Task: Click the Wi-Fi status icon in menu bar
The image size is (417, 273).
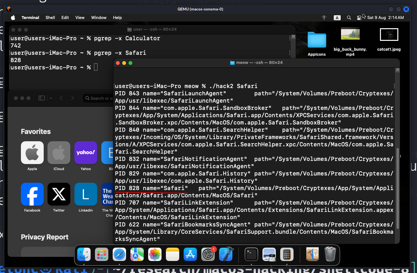Action: [324, 18]
